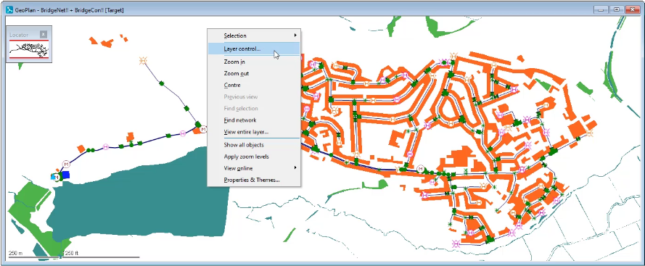Choose Centre in the context menu
Screen dimensions: 645x266
pyautogui.click(x=254, y=85)
